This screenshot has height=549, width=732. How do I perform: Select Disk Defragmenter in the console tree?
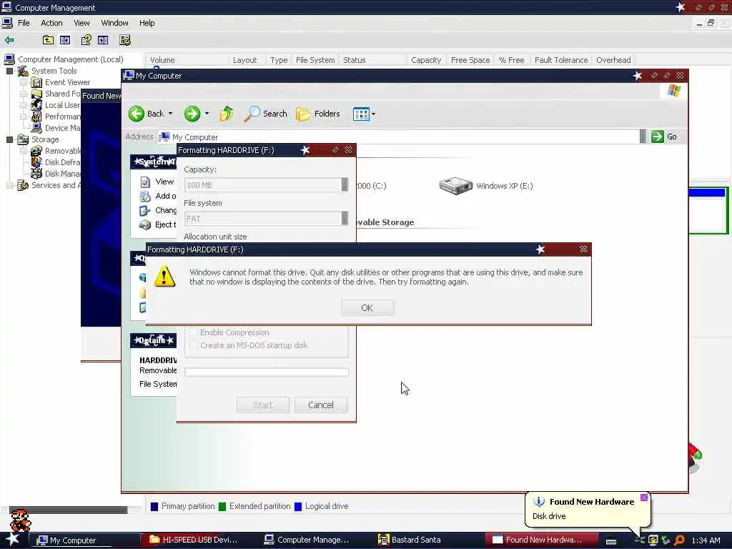pyautogui.click(x=63, y=162)
